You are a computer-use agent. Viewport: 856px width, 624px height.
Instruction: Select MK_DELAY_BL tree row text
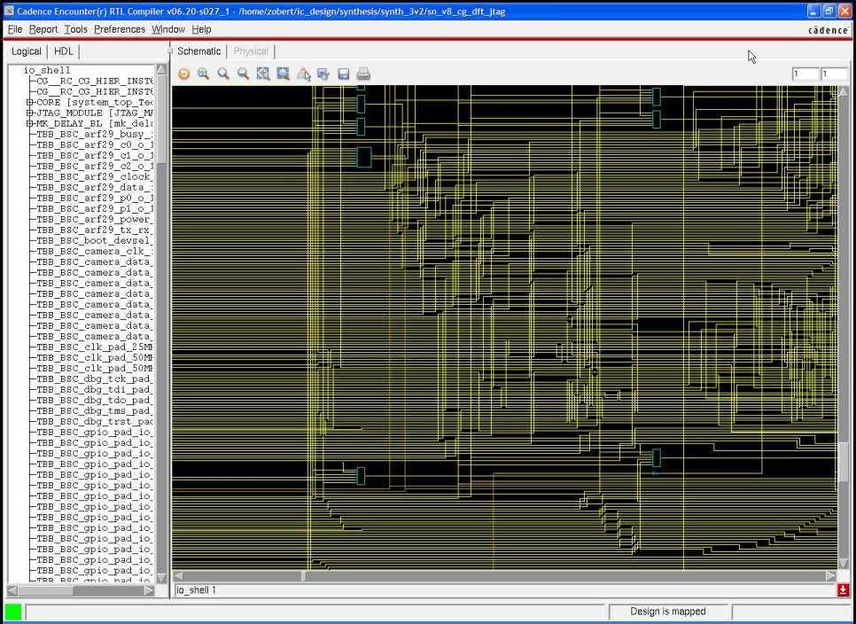[x=95, y=123]
